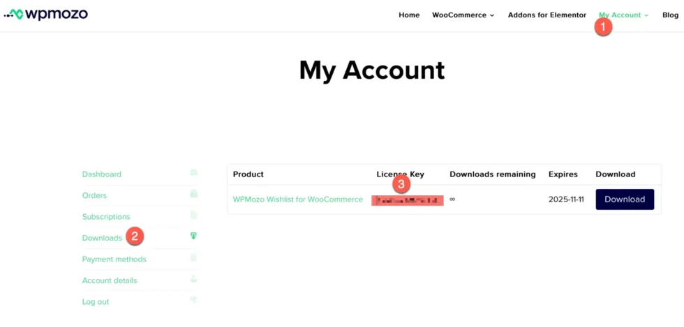Click the Orders icon in sidebar
Viewport: 684px width, 327px height.
click(x=193, y=194)
